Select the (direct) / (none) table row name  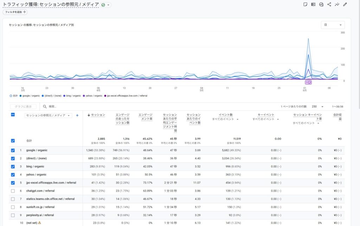click(37, 158)
